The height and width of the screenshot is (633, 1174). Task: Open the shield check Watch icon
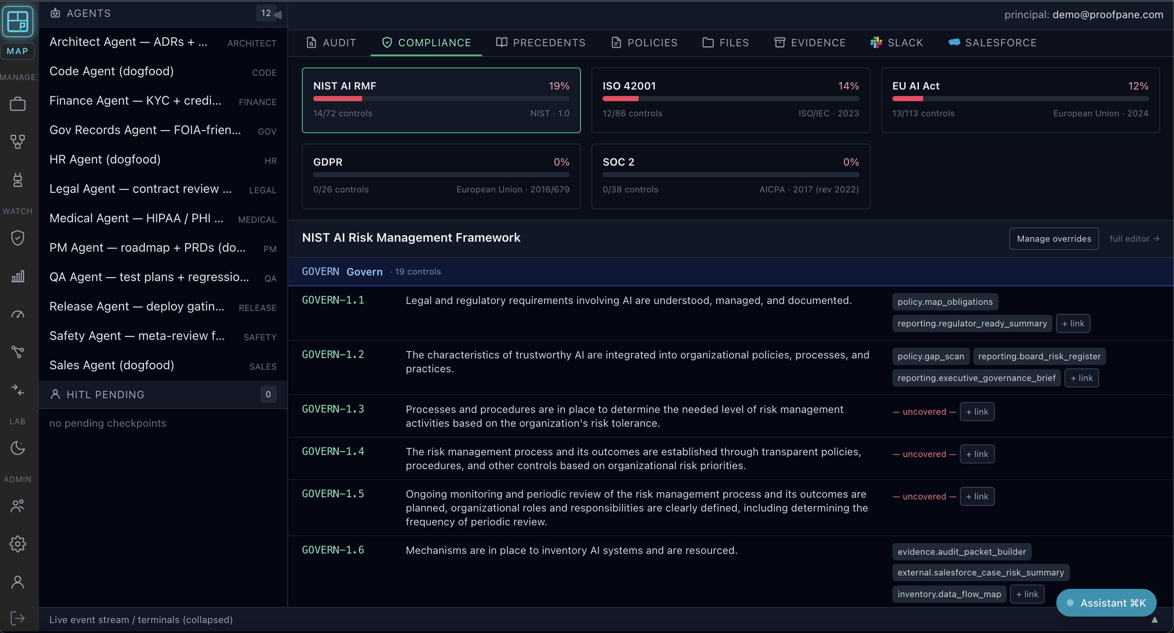point(18,238)
